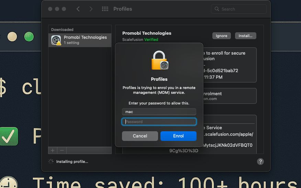
Task: Click the Installing profile... status text
Action: [72, 162]
